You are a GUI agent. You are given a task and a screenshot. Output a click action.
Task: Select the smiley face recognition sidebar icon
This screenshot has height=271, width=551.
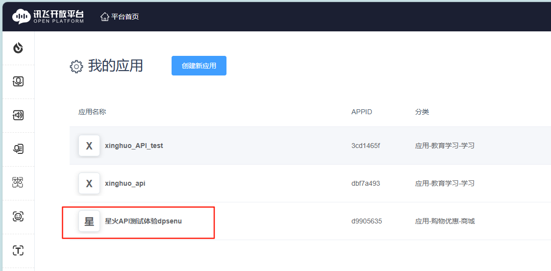click(x=18, y=217)
